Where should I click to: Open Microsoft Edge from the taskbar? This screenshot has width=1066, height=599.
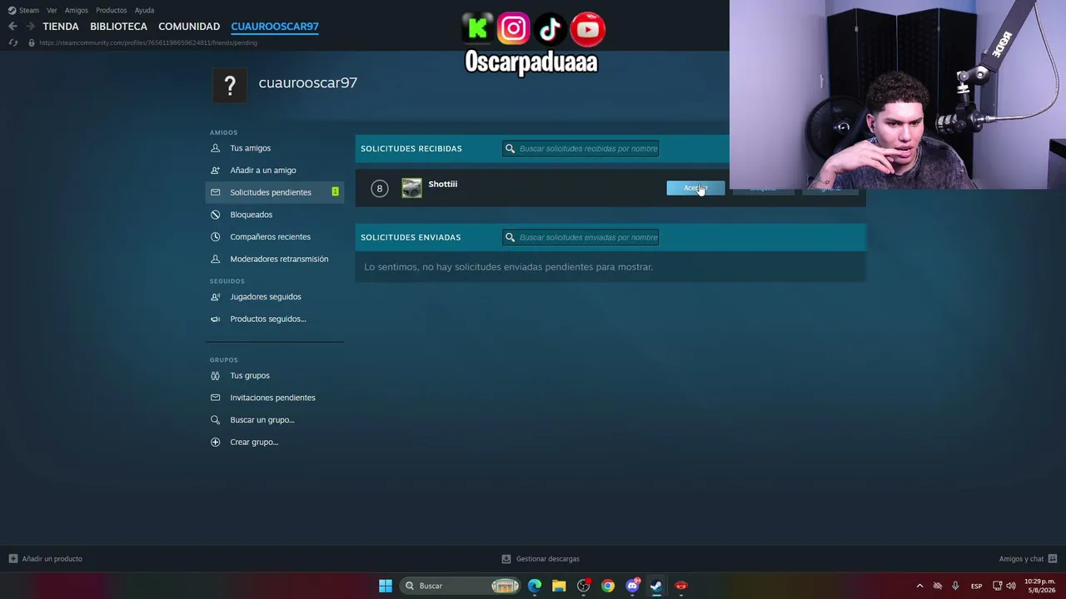pyautogui.click(x=535, y=586)
